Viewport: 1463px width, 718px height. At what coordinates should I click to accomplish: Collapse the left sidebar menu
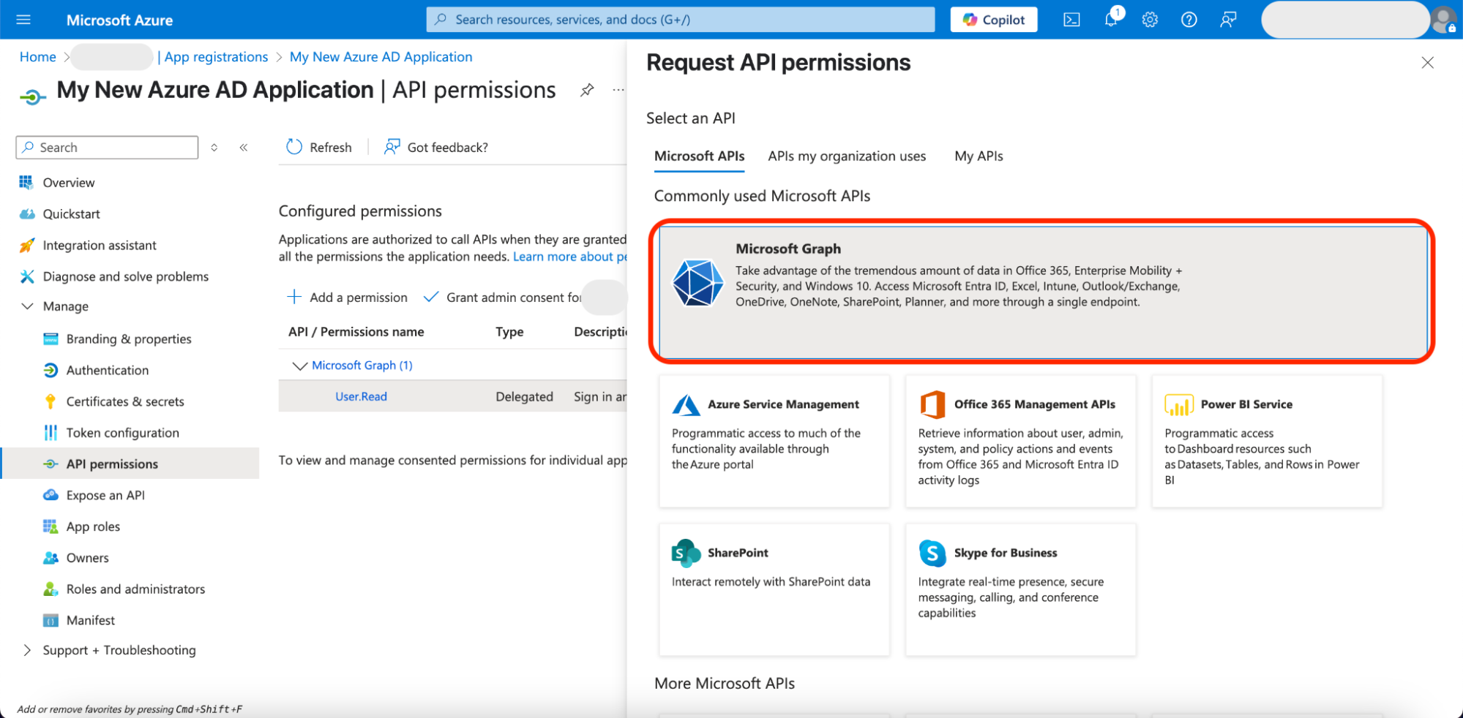click(244, 148)
